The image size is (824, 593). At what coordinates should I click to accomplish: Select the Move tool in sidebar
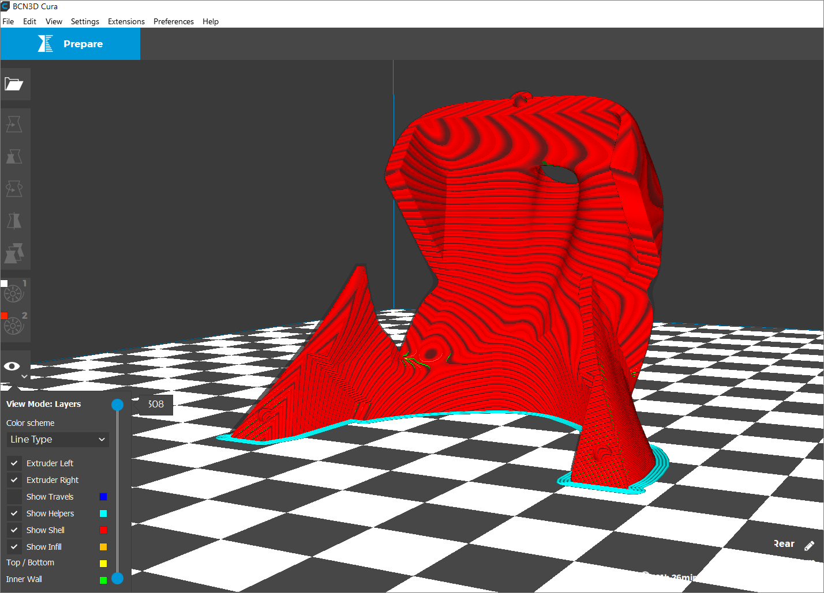pos(14,124)
